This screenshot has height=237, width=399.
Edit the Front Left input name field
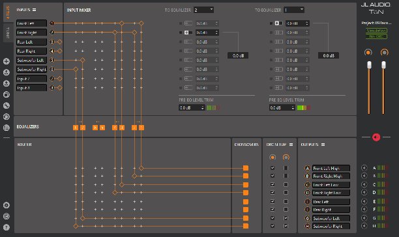click(x=31, y=23)
